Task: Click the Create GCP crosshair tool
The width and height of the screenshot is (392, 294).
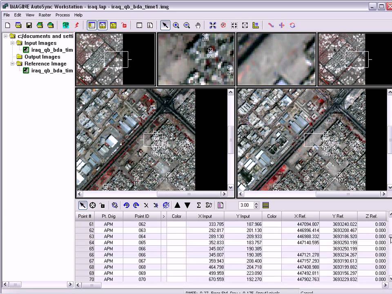Action: (x=93, y=205)
